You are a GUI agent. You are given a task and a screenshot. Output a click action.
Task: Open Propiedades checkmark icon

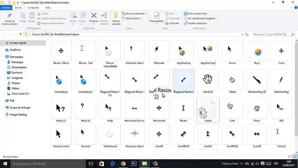click(157, 15)
